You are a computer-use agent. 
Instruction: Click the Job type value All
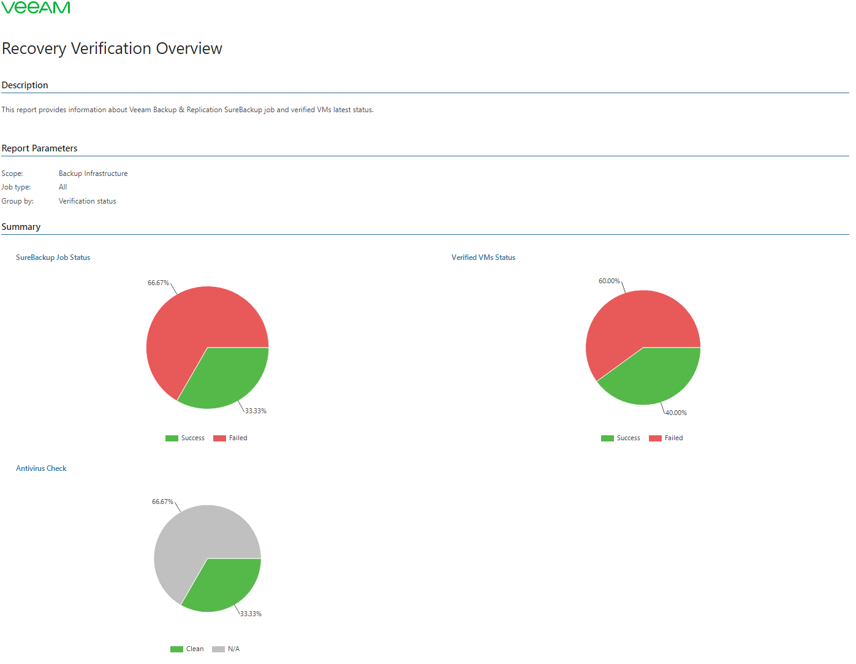coord(63,187)
